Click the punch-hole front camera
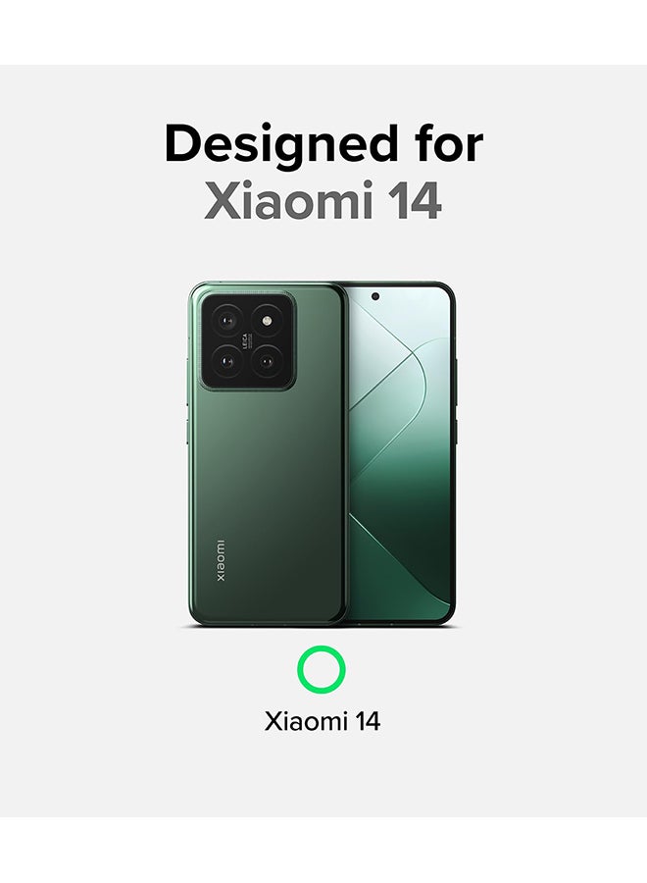 375,296
